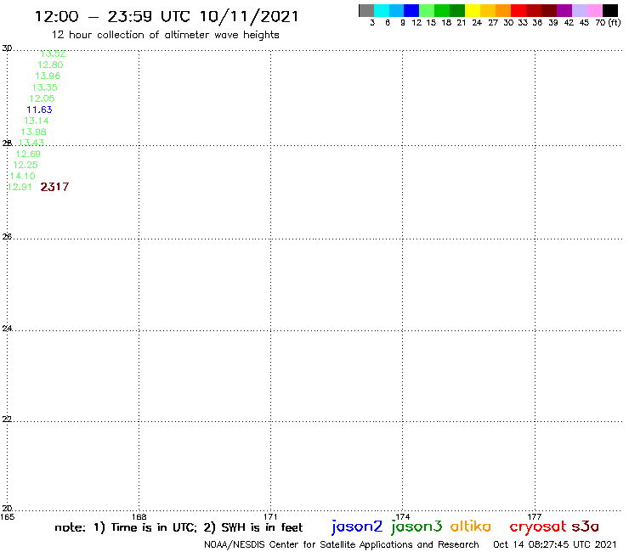629x552 pixels.
Task: Click the note 'Time is in UTC; SWH is in feet'
Action: 178,527
